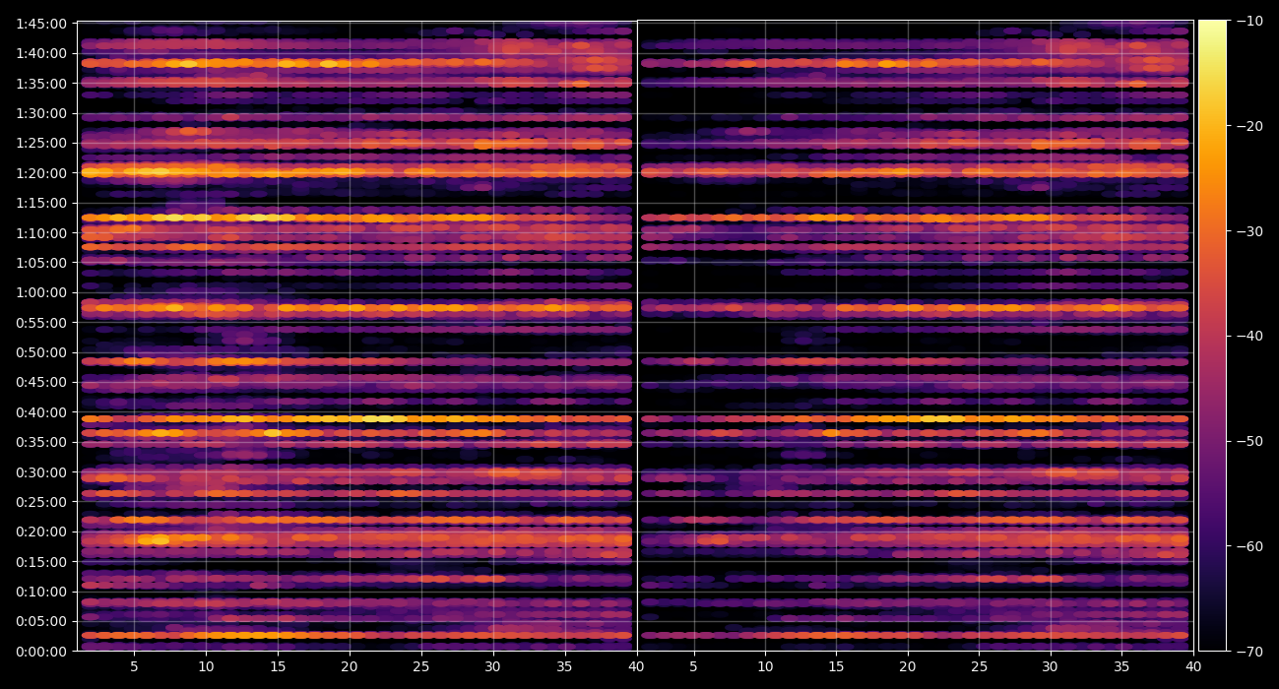
Task: Click the −10 colorbar tick label
Action: 1249,21
